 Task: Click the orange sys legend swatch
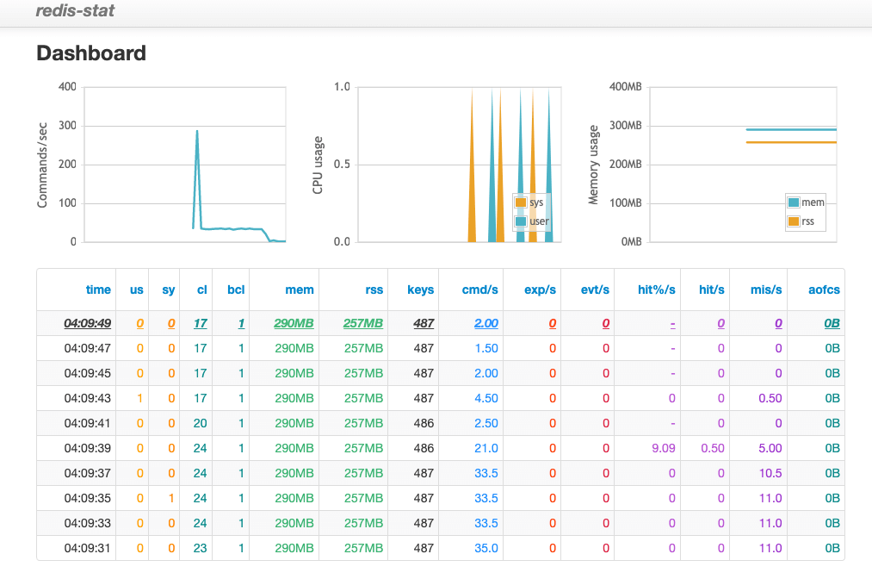click(x=521, y=202)
